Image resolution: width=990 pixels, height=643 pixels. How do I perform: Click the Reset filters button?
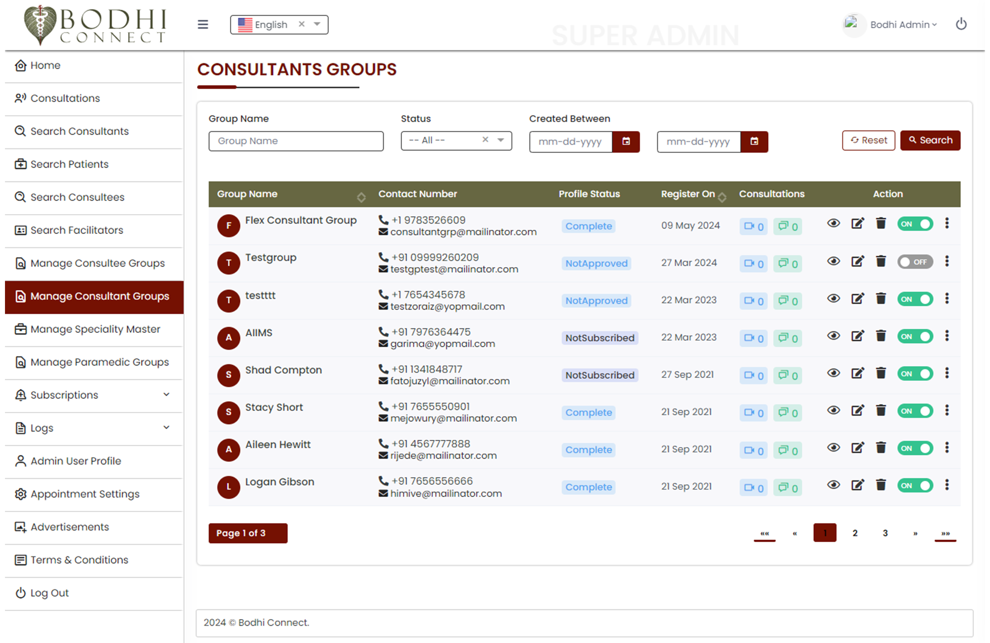coord(869,140)
